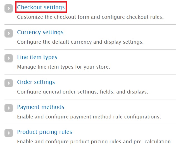Screen dimensions: 176x147
Task: Go to Line item types
Action: click(37, 57)
